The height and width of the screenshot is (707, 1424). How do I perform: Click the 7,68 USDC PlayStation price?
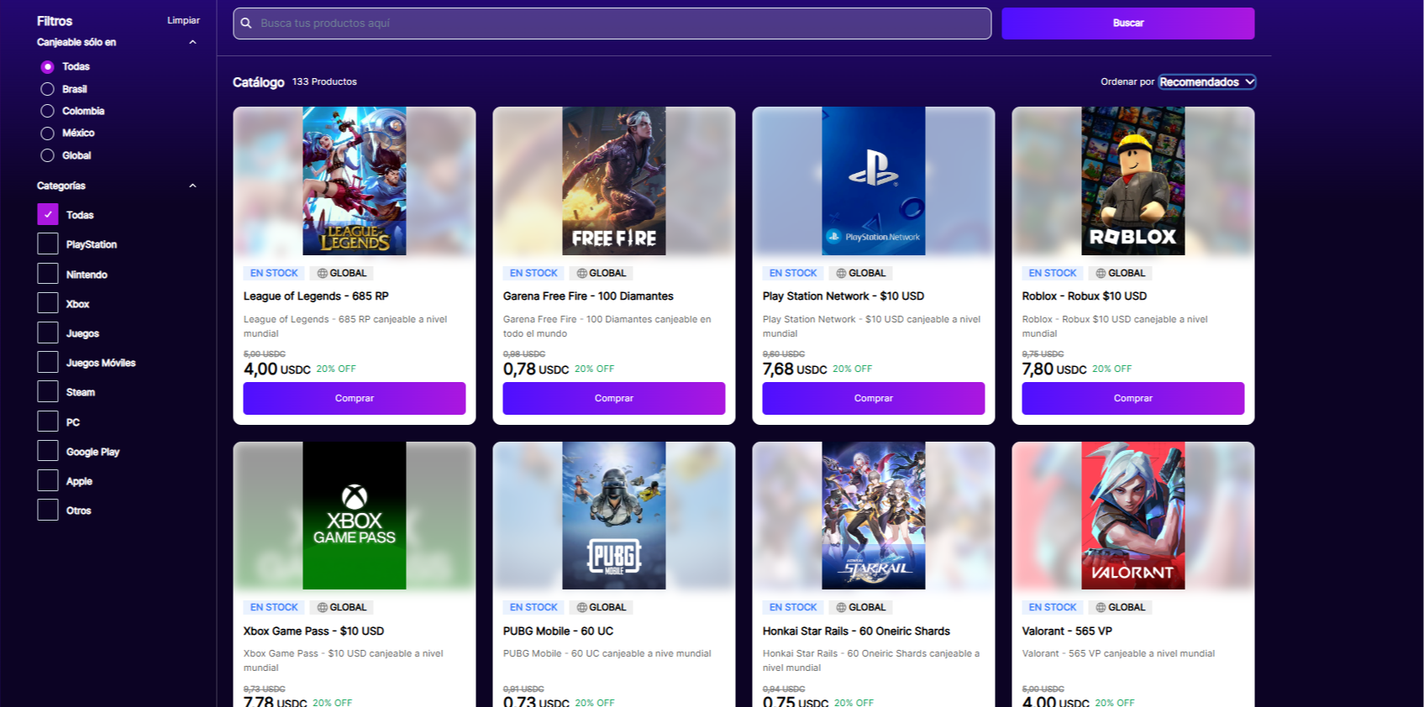click(795, 369)
